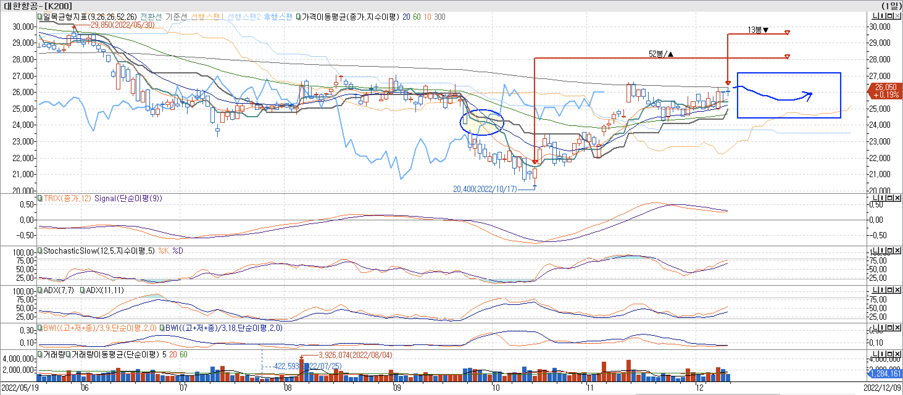Image resolution: width=903 pixels, height=395 pixels.
Task: Close the TRIX indicator panel
Action: pos(897,198)
